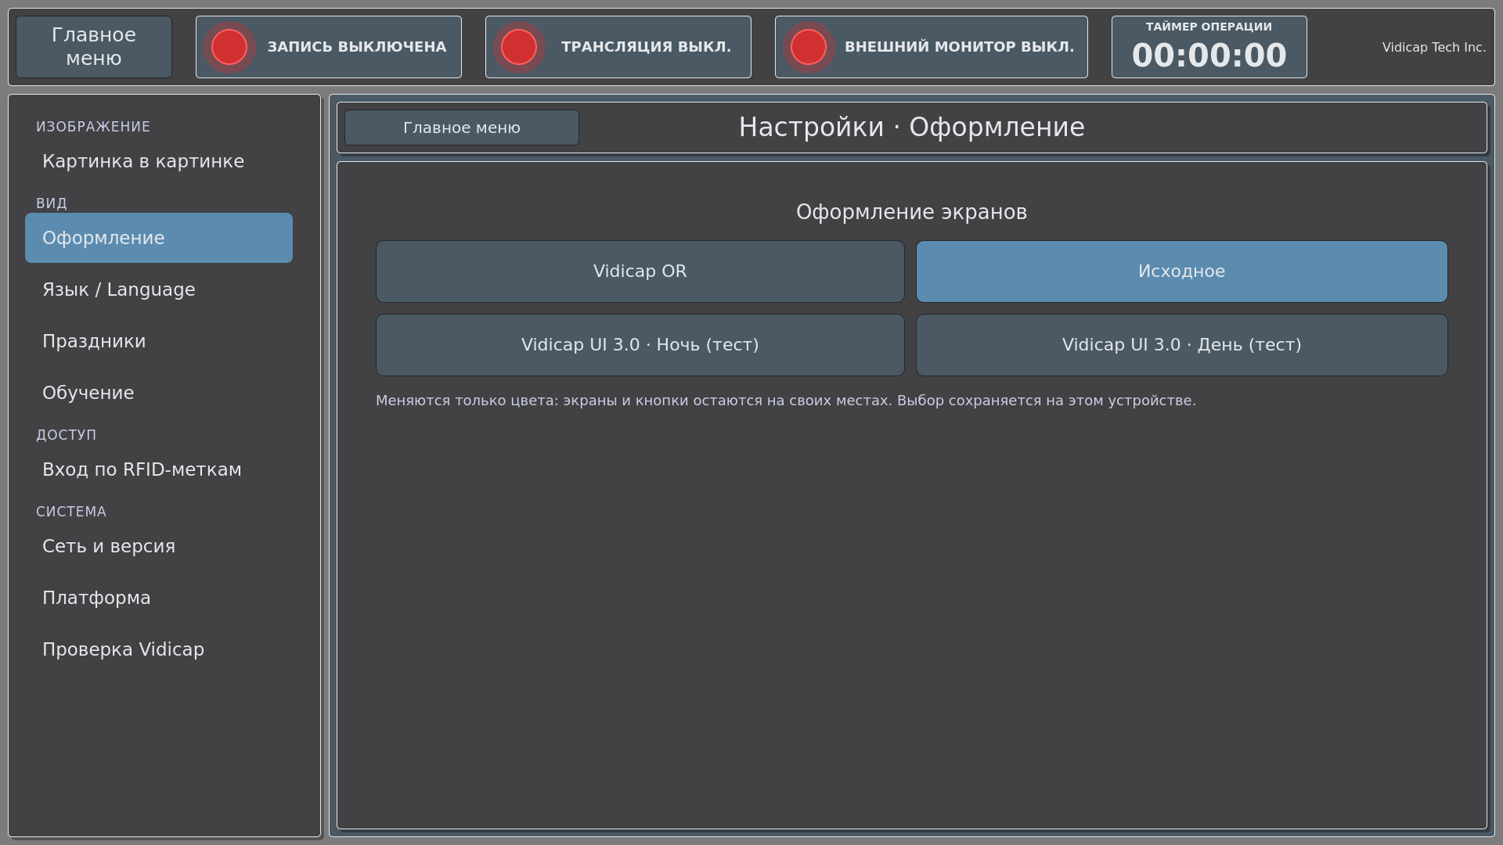The width and height of the screenshot is (1503, 845).
Task: Open the 'Сеть и версия' section
Action: (159, 546)
